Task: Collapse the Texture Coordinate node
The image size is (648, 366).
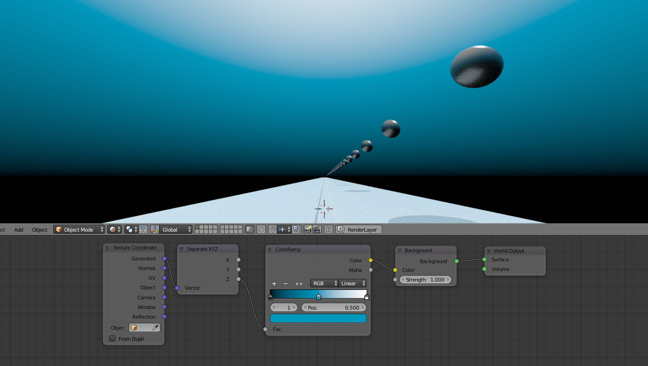Action: tap(108, 248)
